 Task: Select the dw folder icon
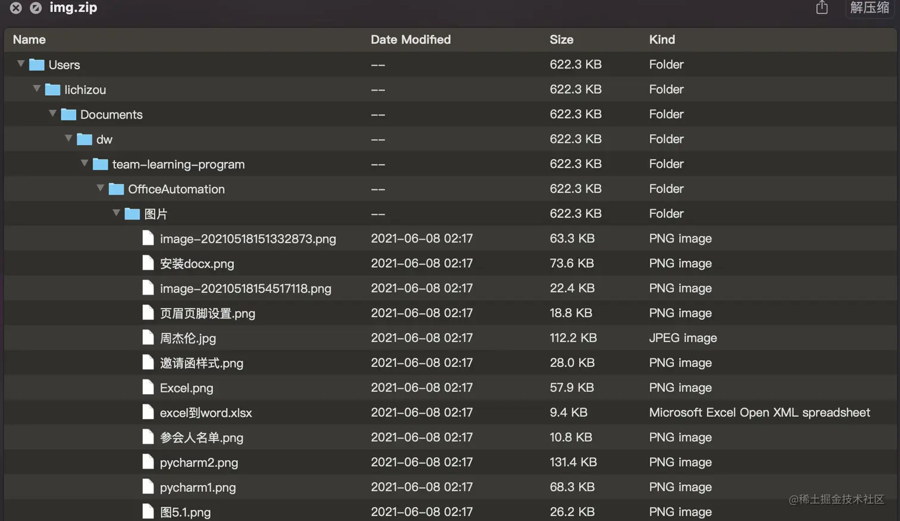85,139
